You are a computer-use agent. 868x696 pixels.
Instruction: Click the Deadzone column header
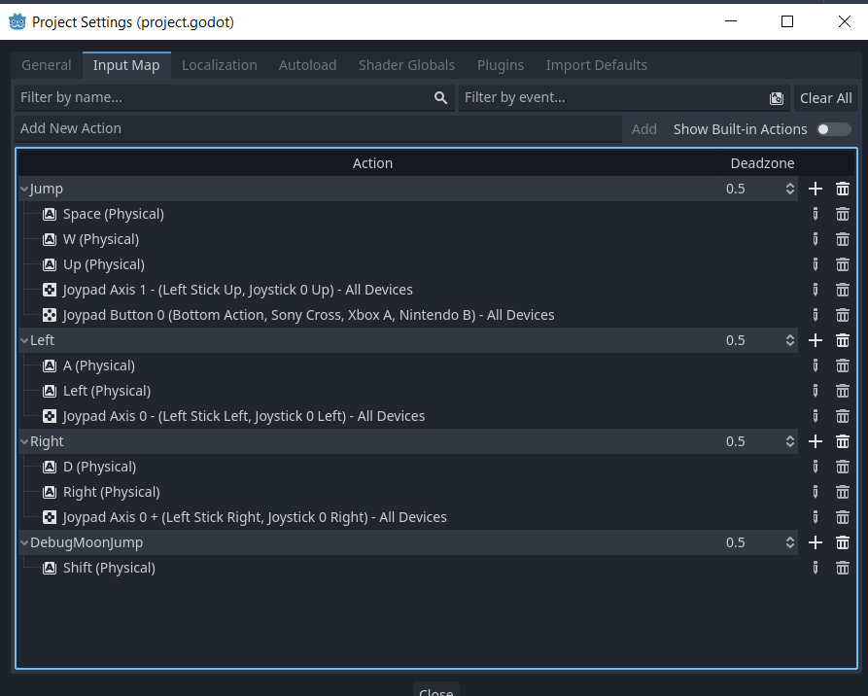point(762,163)
